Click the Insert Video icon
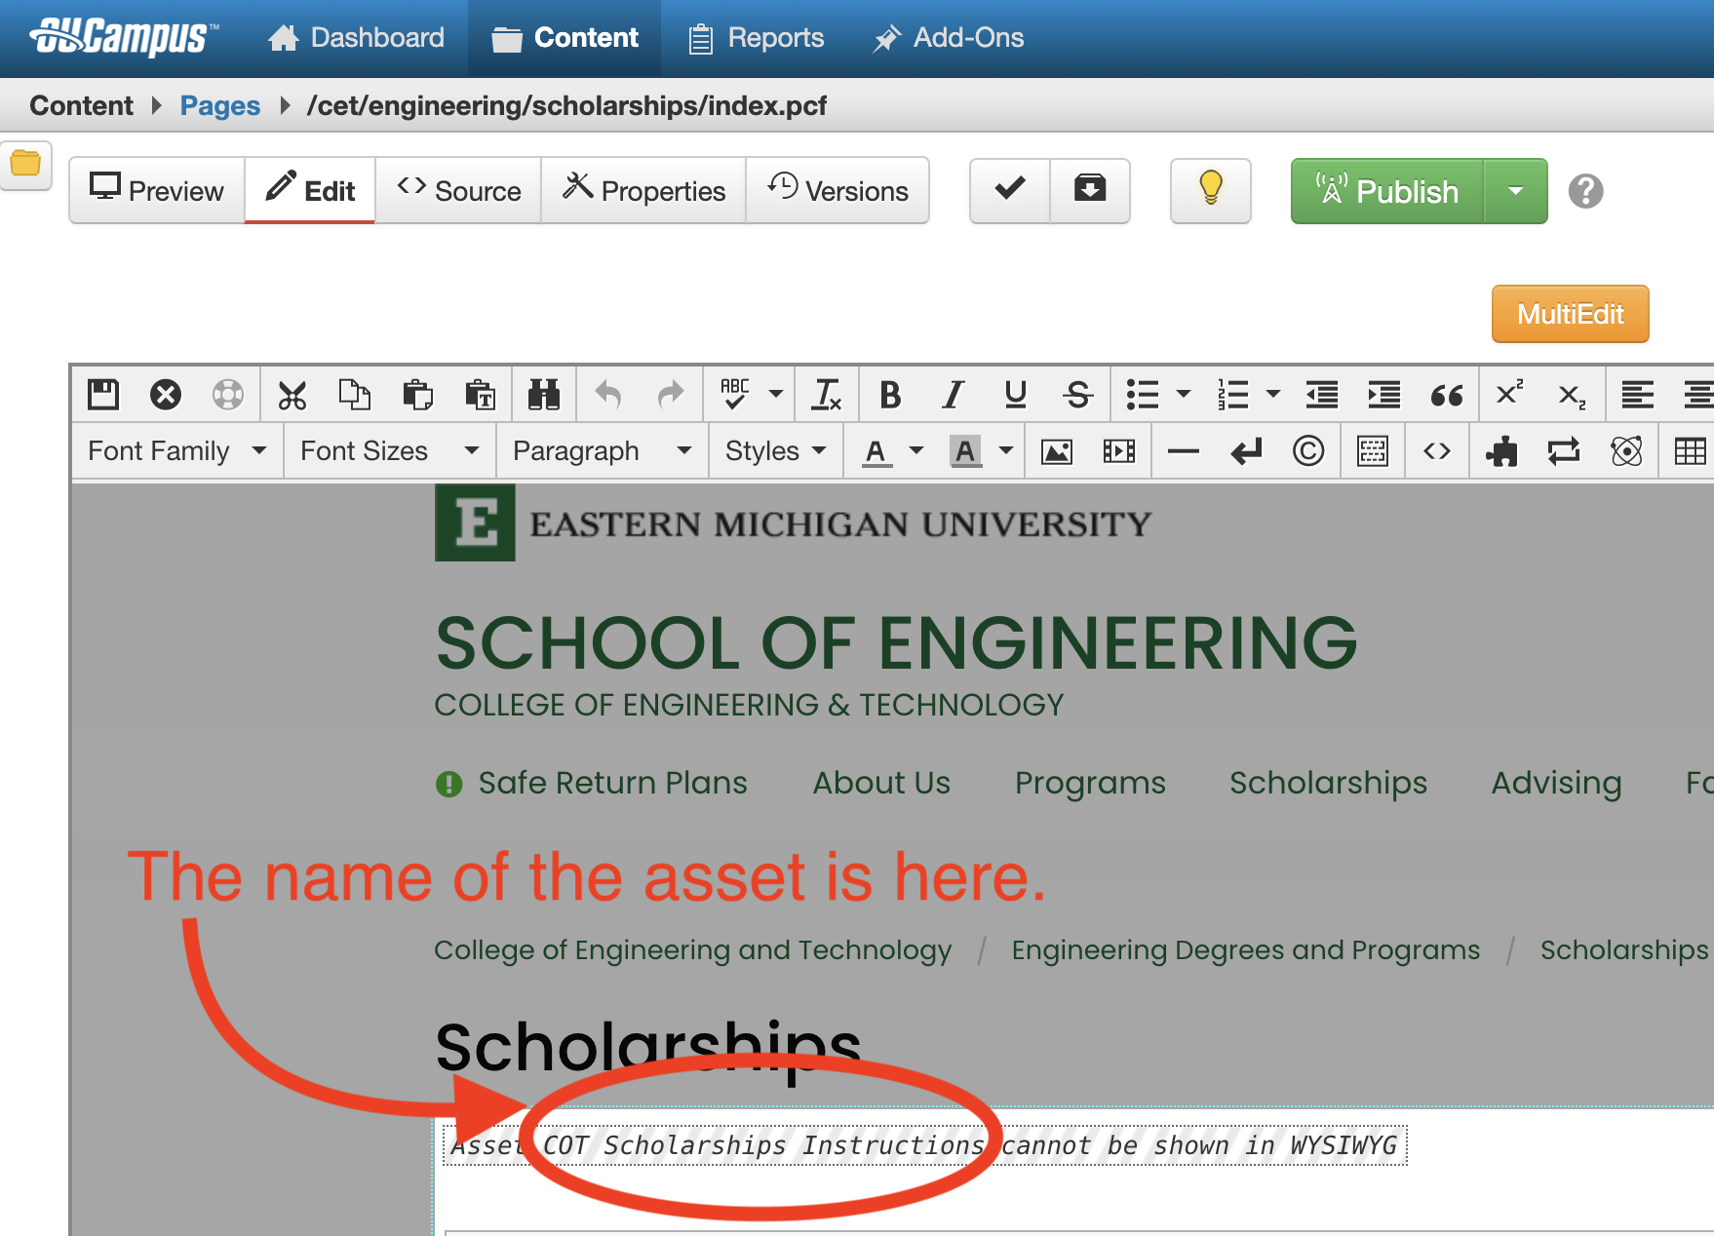This screenshot has height=1236, width=1714. point(1119,451)
